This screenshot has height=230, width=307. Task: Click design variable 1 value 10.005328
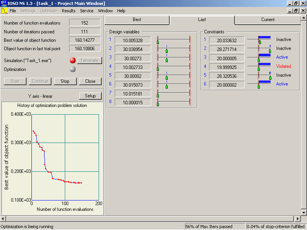(133, 40)
